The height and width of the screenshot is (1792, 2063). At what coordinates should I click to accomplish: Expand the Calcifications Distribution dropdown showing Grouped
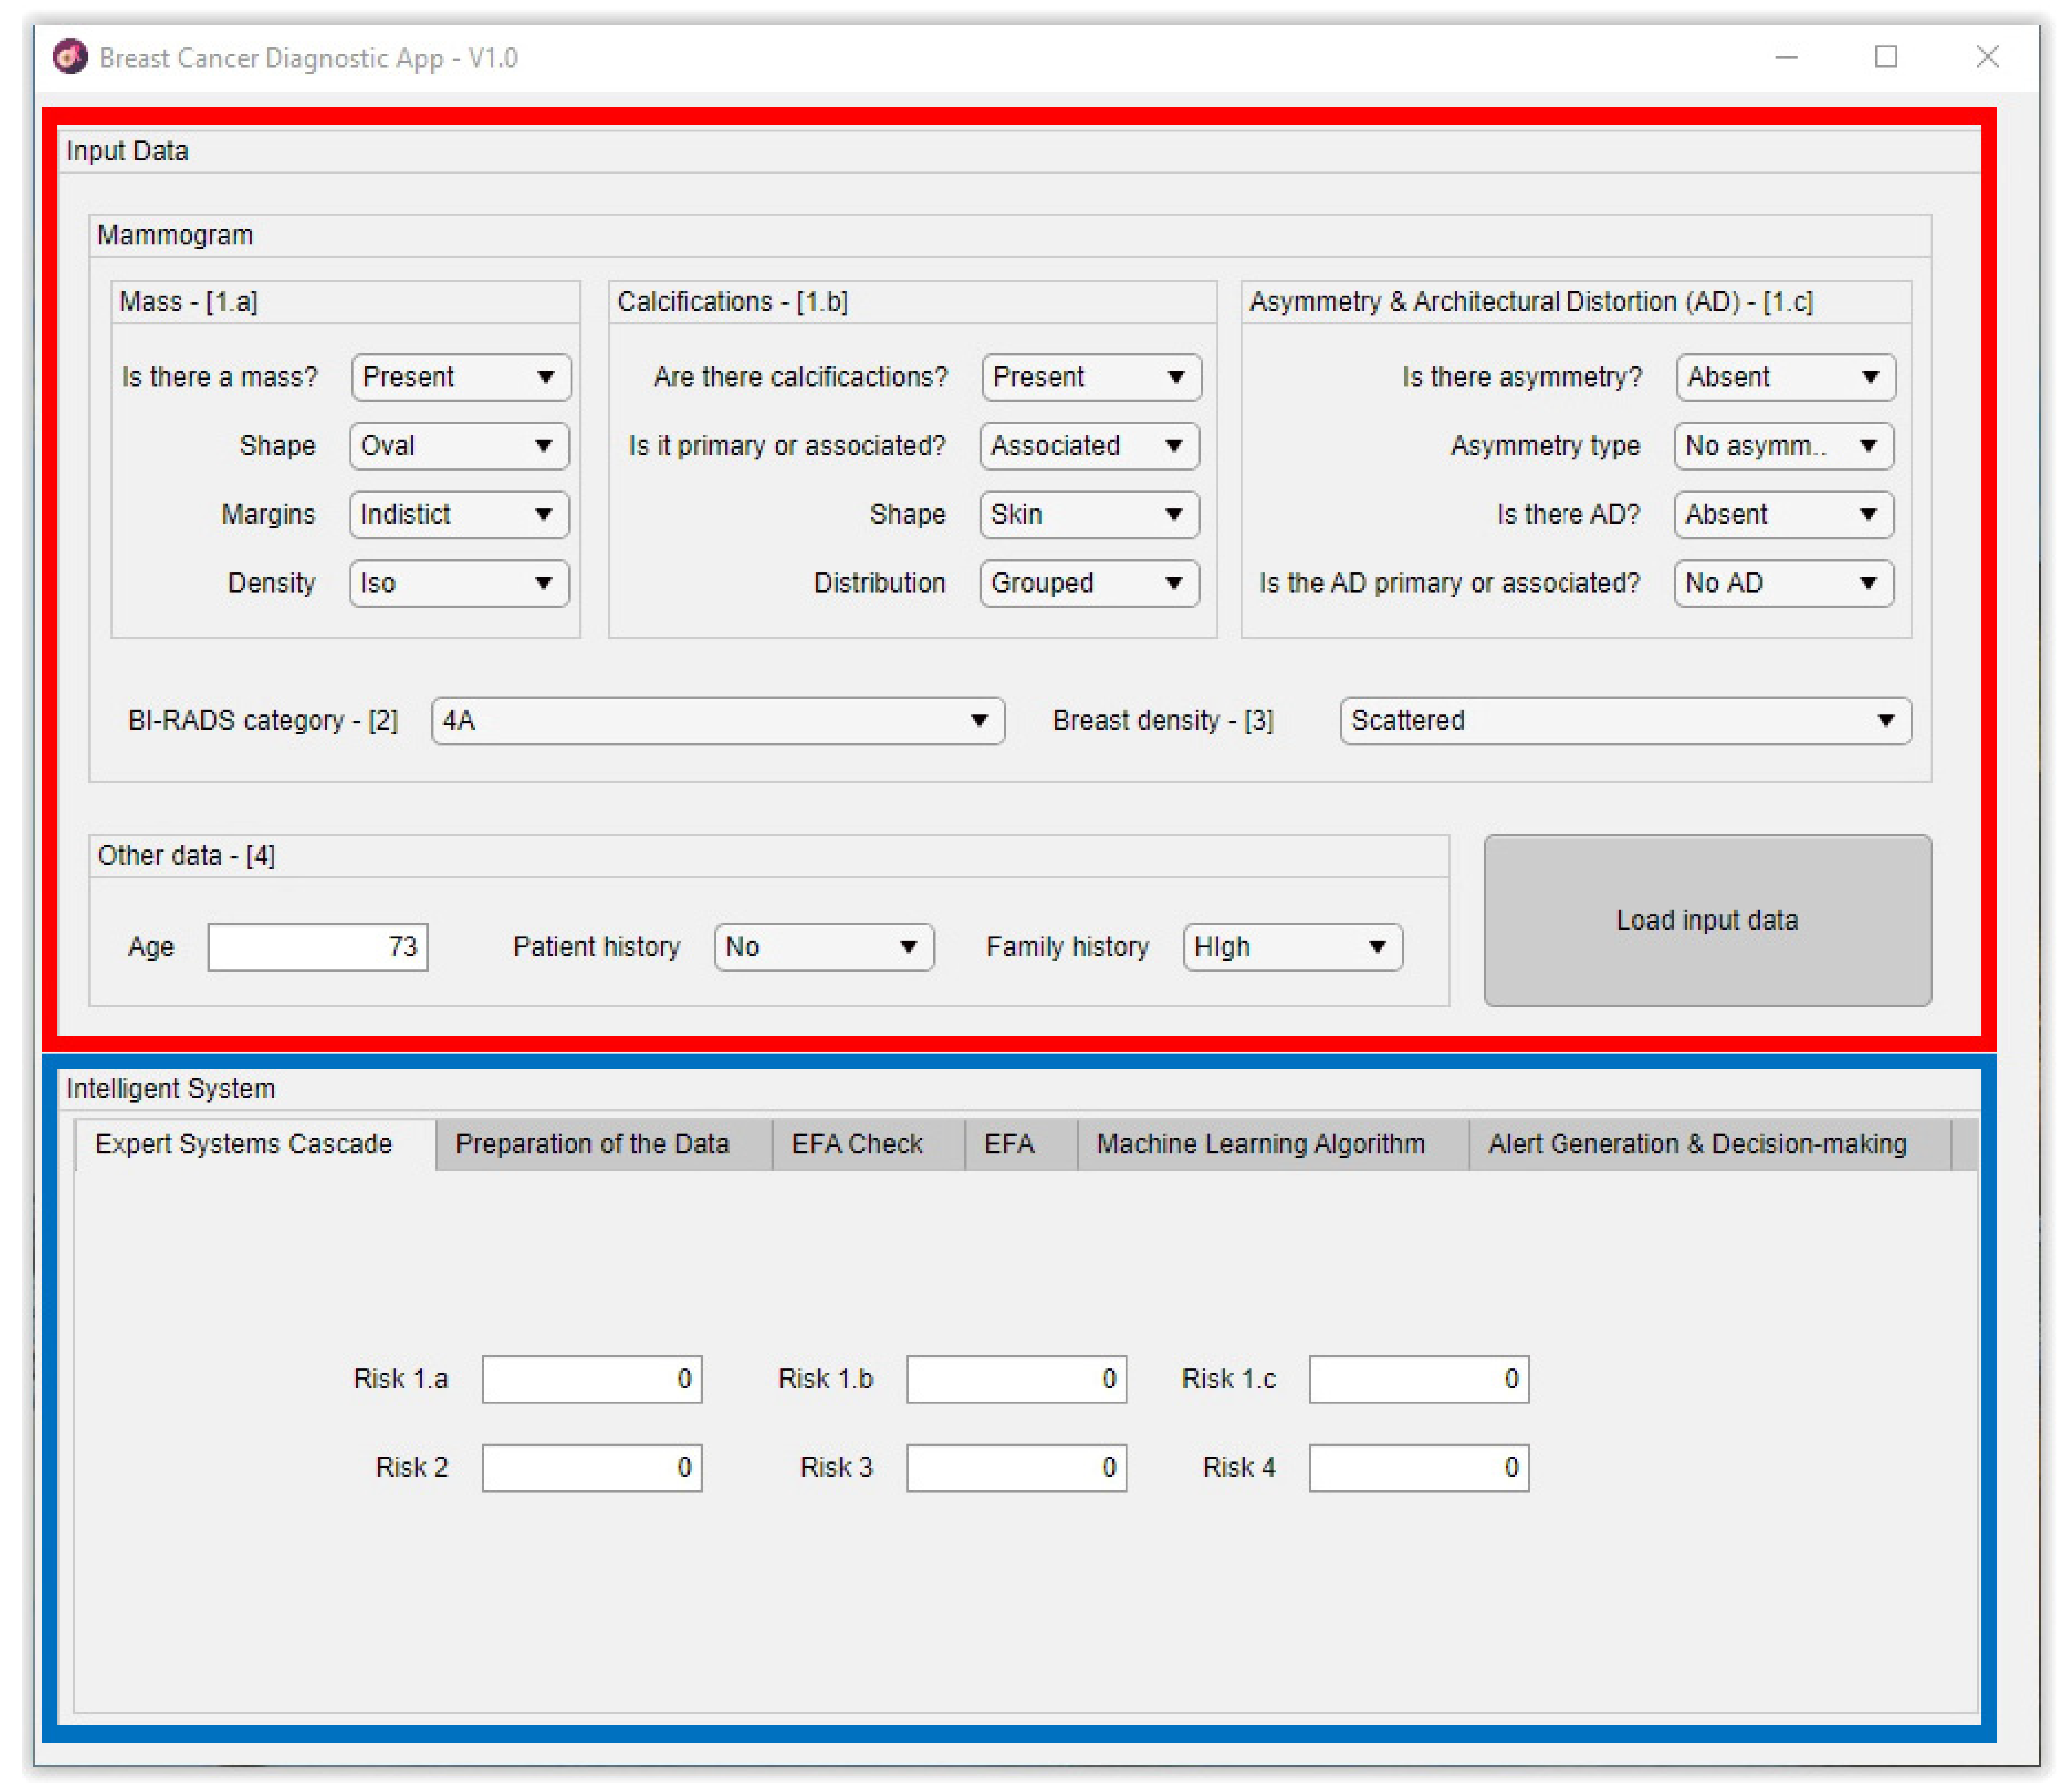(1088, 583)
